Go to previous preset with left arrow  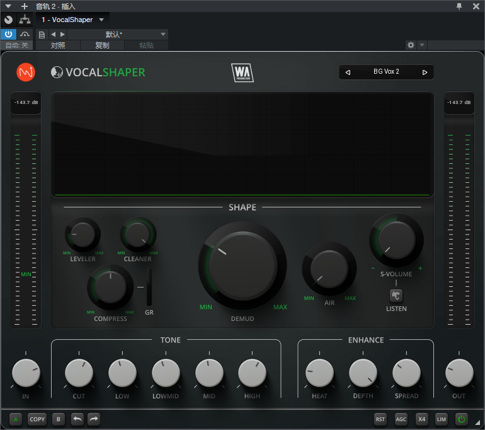point(348,72)
